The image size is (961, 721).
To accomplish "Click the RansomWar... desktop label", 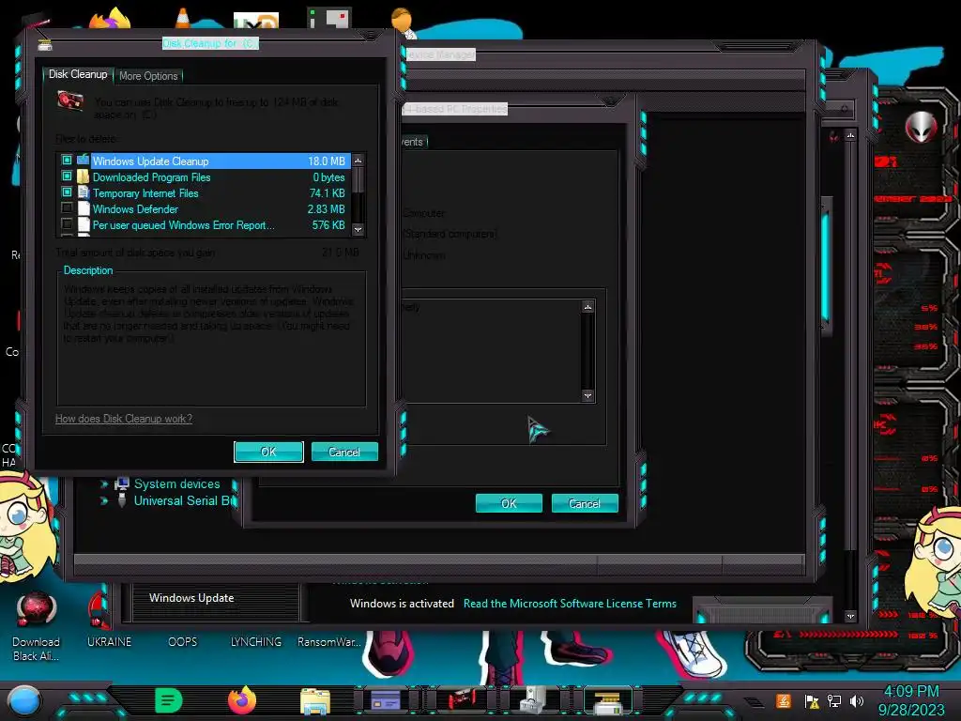I will click(329, 642).
